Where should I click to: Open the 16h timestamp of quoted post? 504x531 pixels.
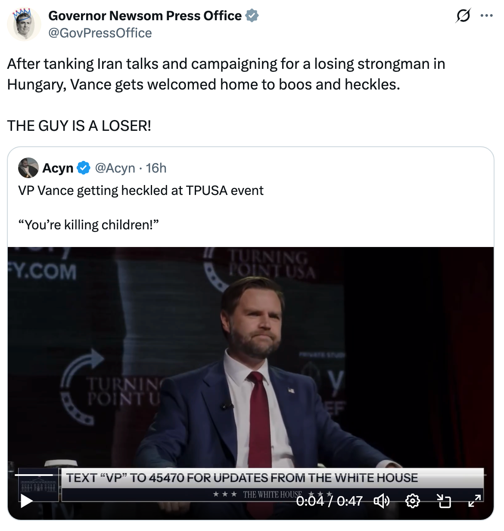[156, 168]
